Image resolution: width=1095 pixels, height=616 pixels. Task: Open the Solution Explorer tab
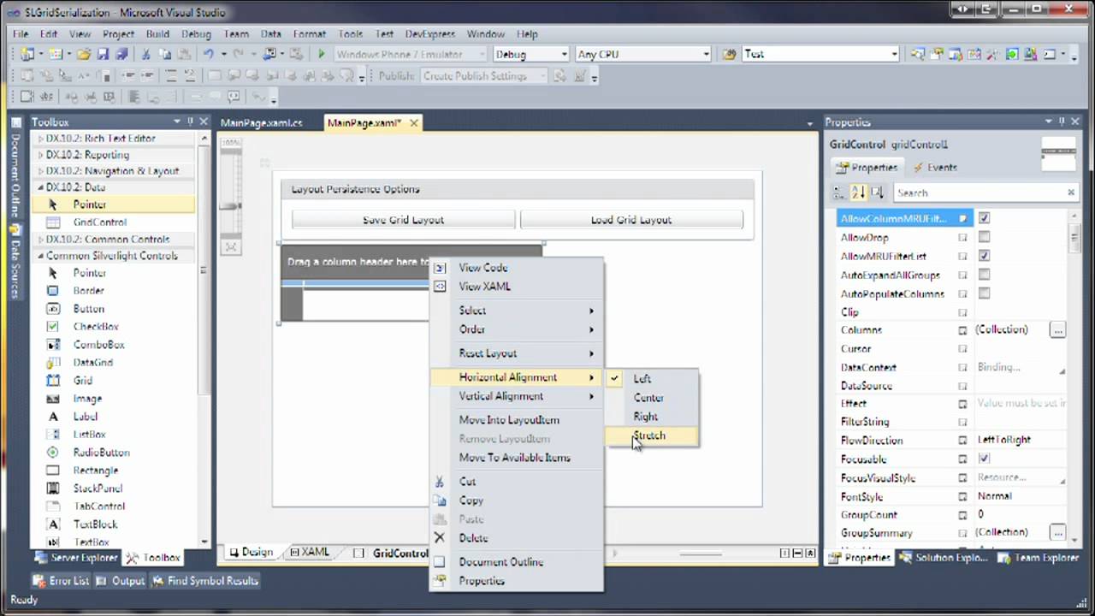pos(944,558)
